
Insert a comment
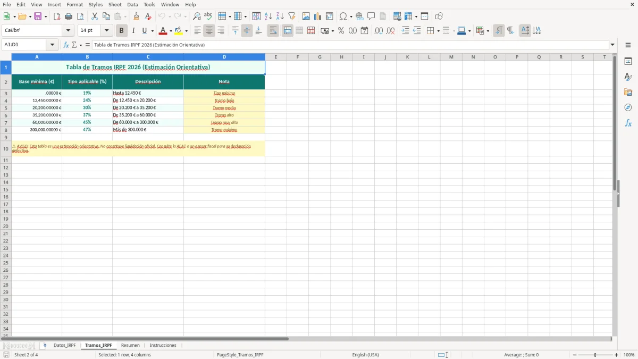click(x=372, y=16)
